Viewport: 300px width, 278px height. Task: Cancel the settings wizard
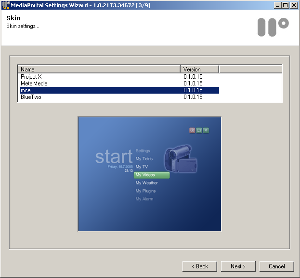click(x=277, y=266)
